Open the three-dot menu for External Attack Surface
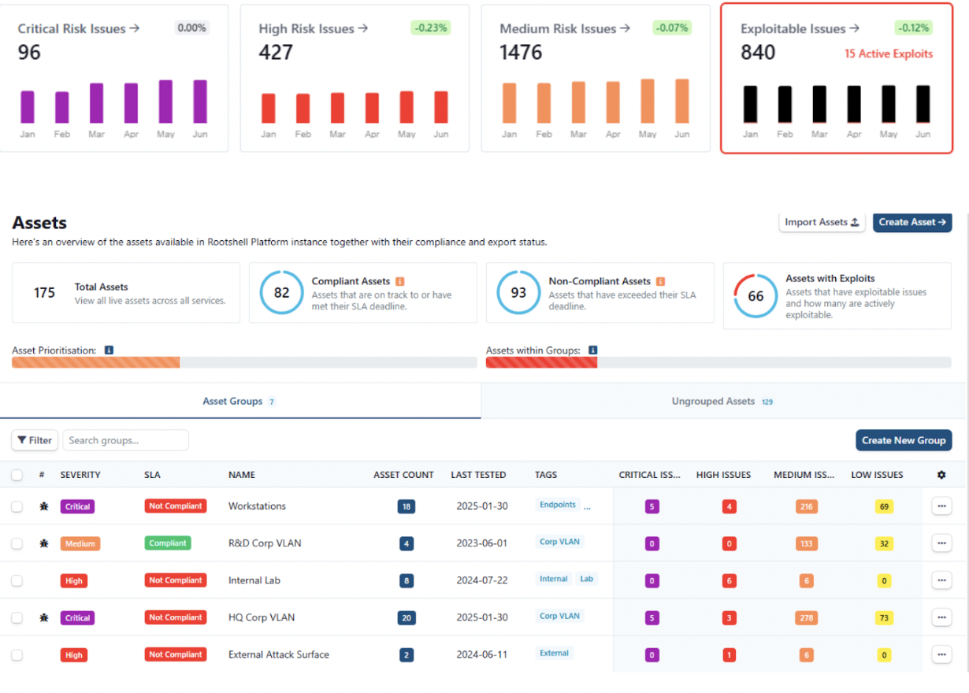The height and width of the screenshot is (693, 969). tap(941, 654)
